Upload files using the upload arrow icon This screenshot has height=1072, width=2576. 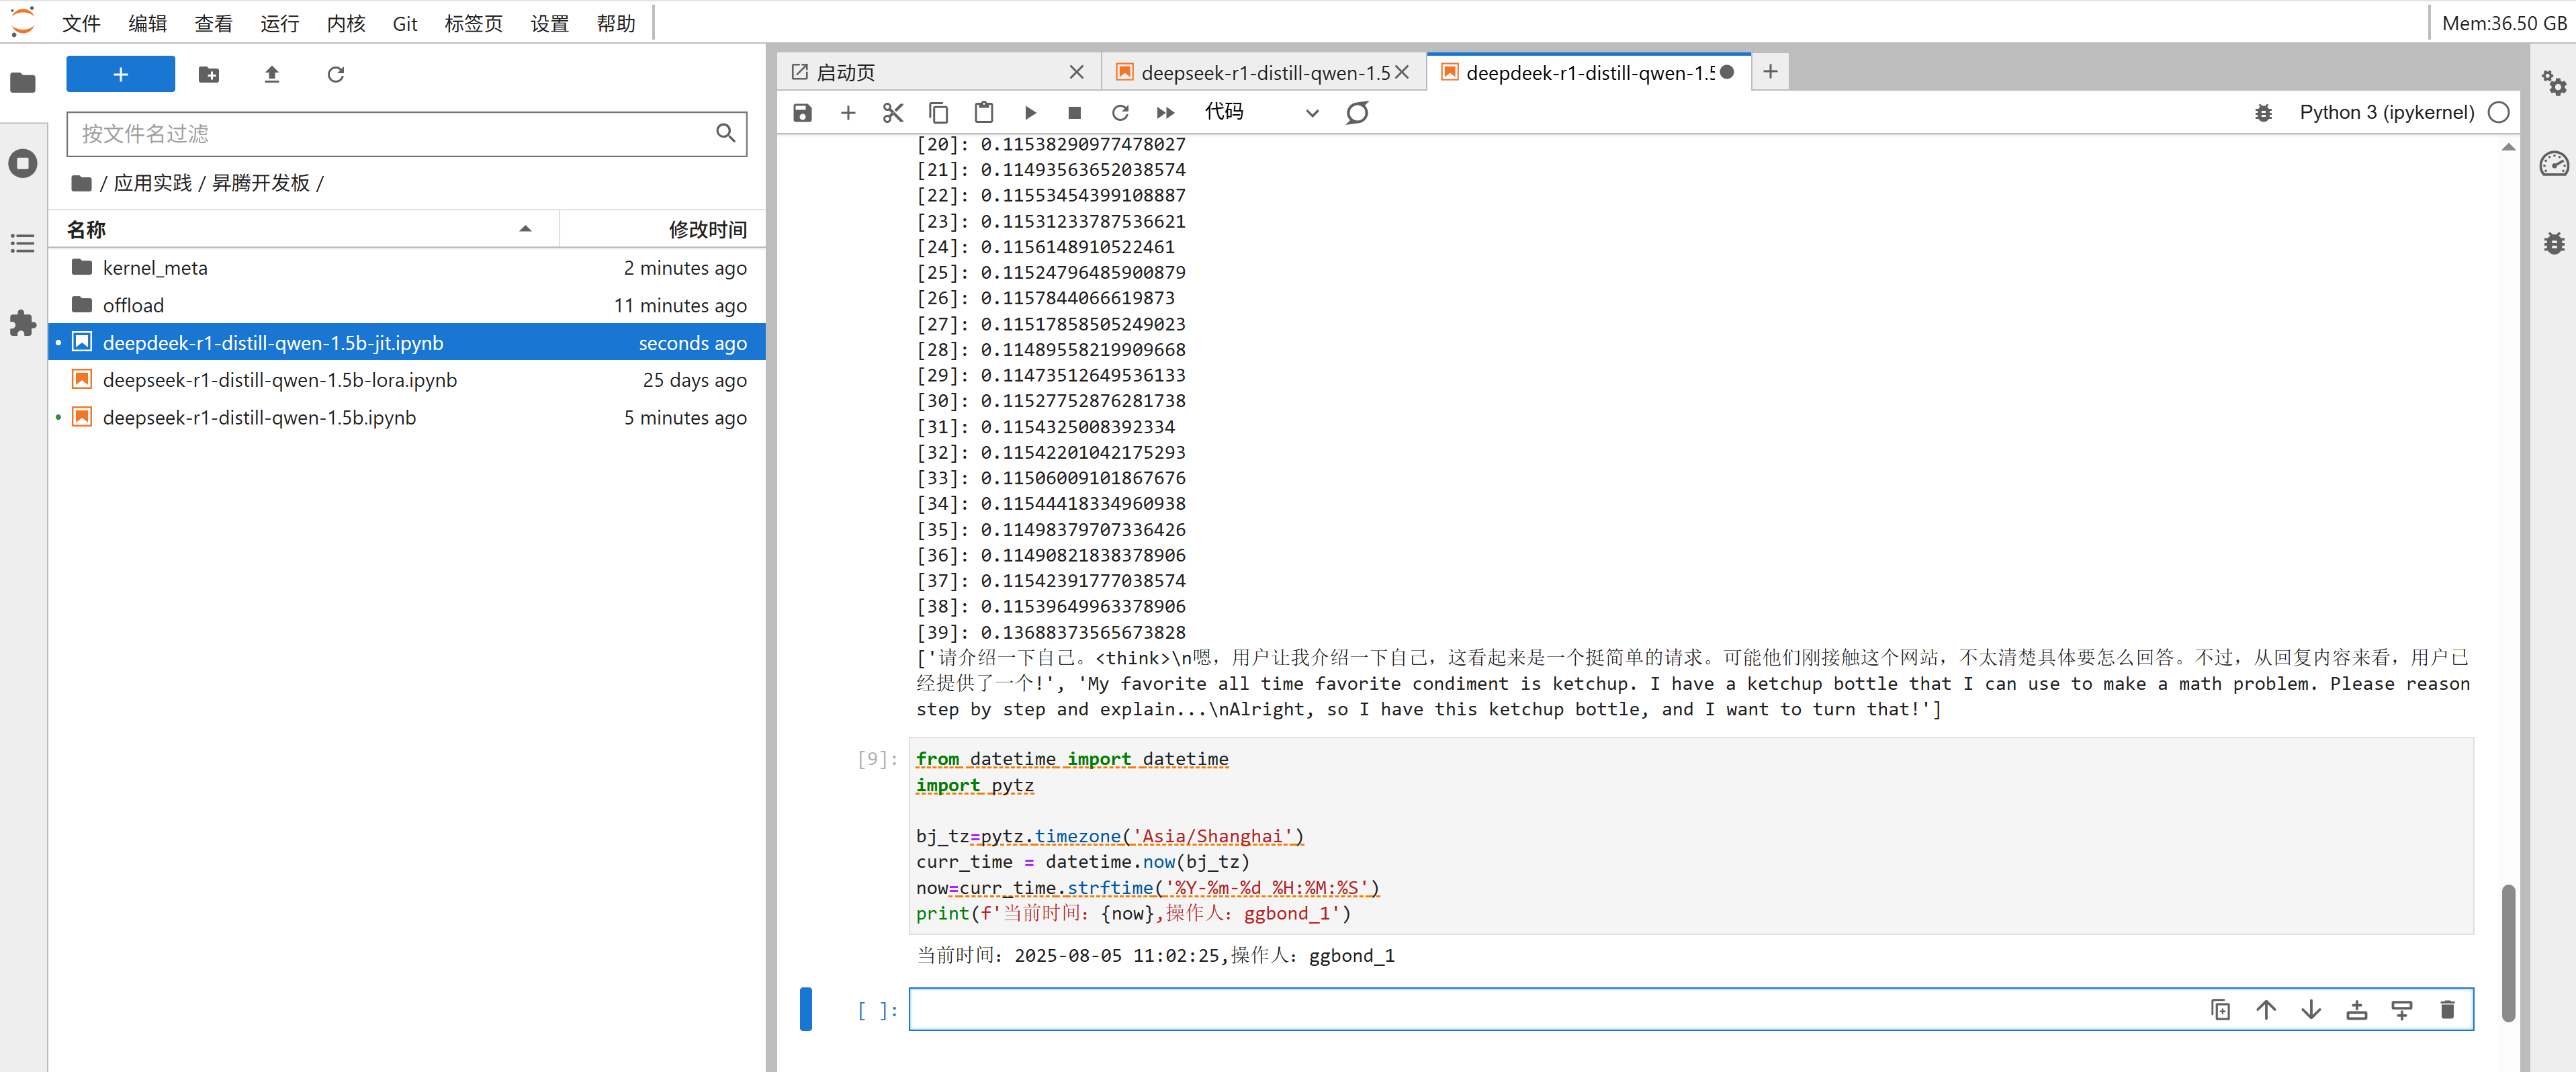(272, 74)
